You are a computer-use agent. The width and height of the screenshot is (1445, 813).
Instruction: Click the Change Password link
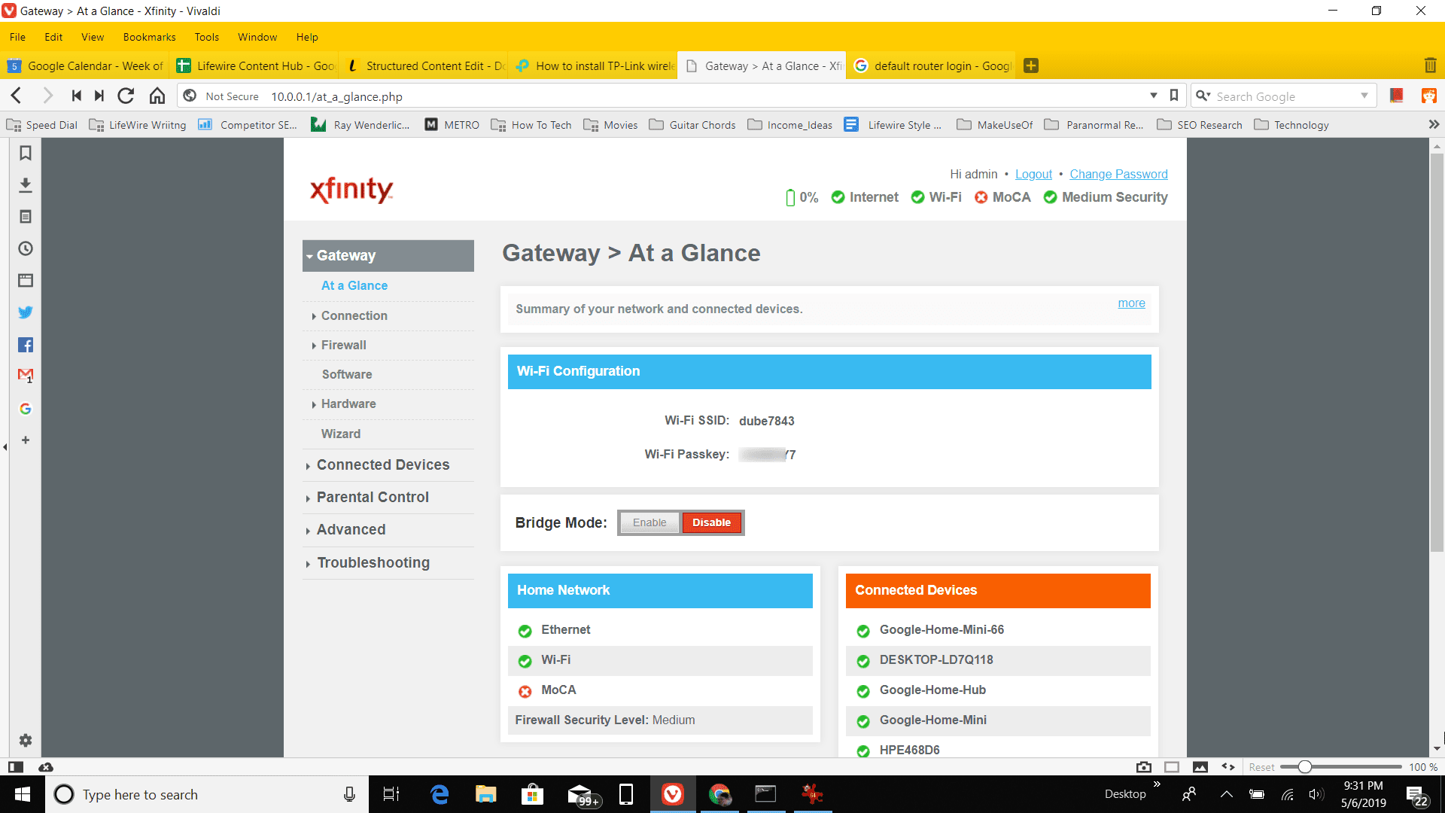click(1118, 174)
